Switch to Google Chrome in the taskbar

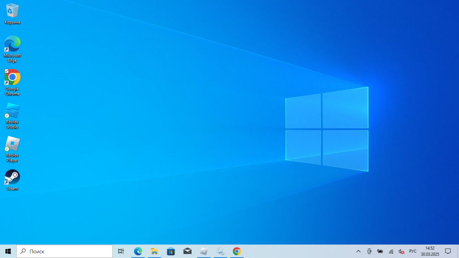237,251
